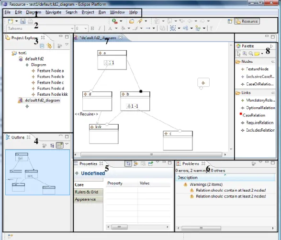
Task: Switch to the Resource perspective button
Action: [x=247, y=21]
